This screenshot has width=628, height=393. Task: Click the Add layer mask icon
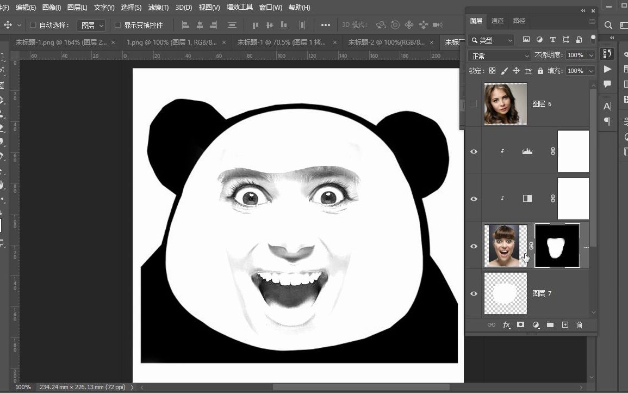click(x=520, y=324)
